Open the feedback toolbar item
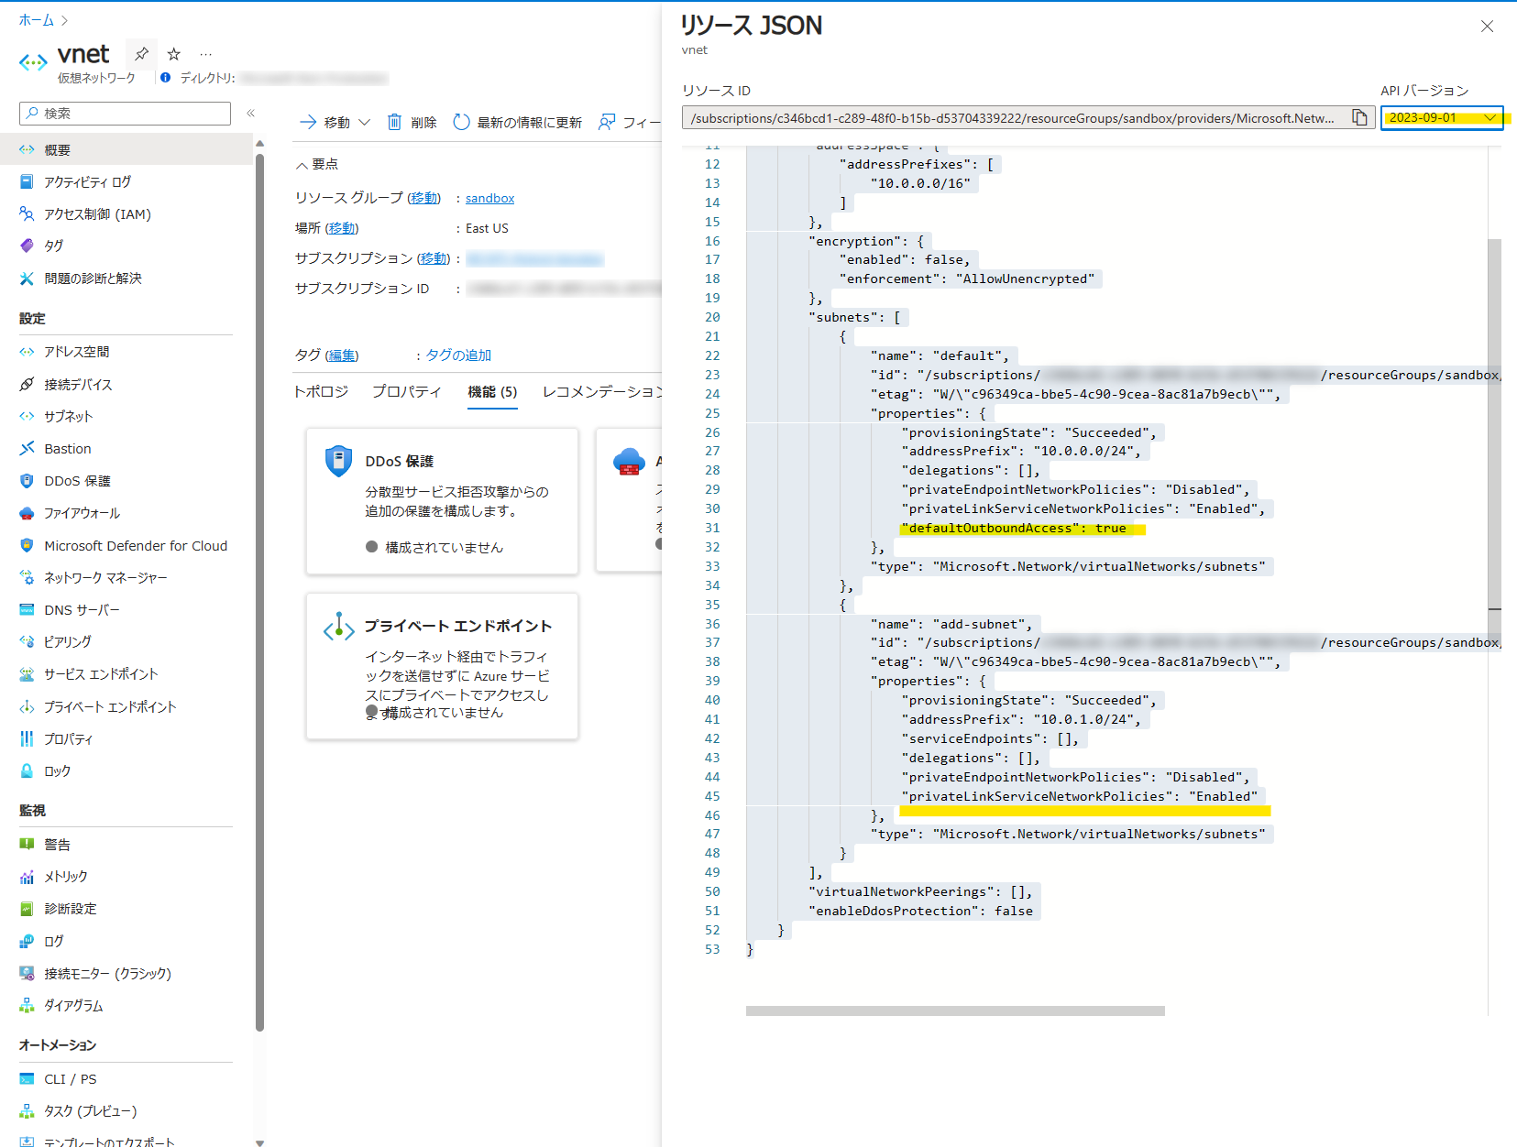 coord(629,122)
